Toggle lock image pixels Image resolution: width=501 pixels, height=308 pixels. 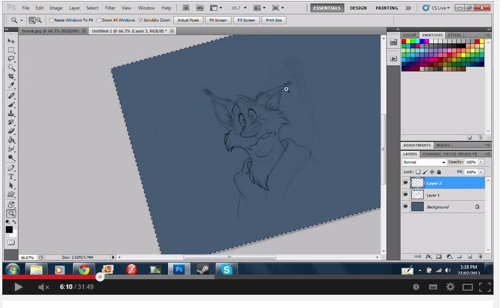point(425,172)
